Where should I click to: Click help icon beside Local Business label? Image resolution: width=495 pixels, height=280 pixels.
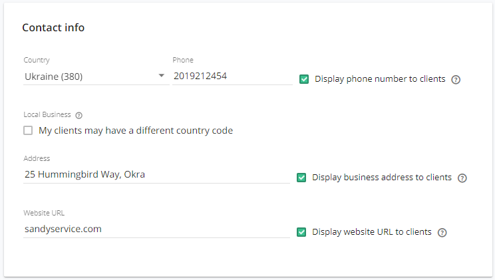coord(79,115)
